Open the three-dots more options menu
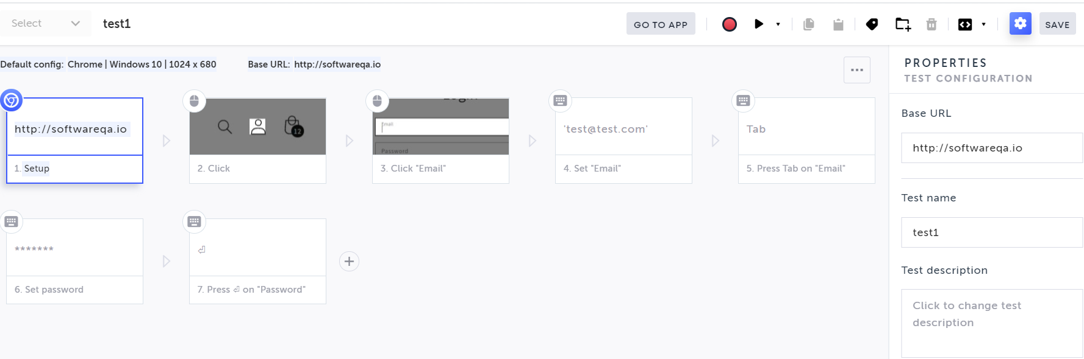This screenshot has width=1084, height=359. click(856, 70)
